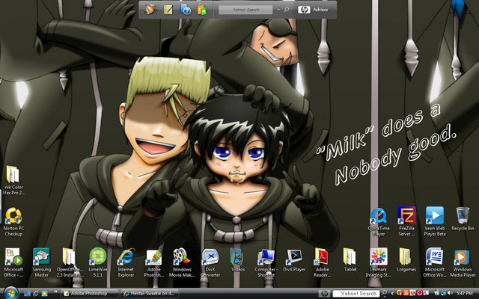This screenshot has height=299, width=479.
Task: Open the Lolgames folder
Action: 406,260
